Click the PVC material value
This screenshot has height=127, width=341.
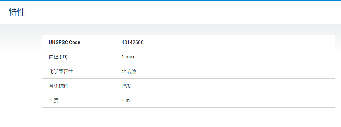(126, 86)
